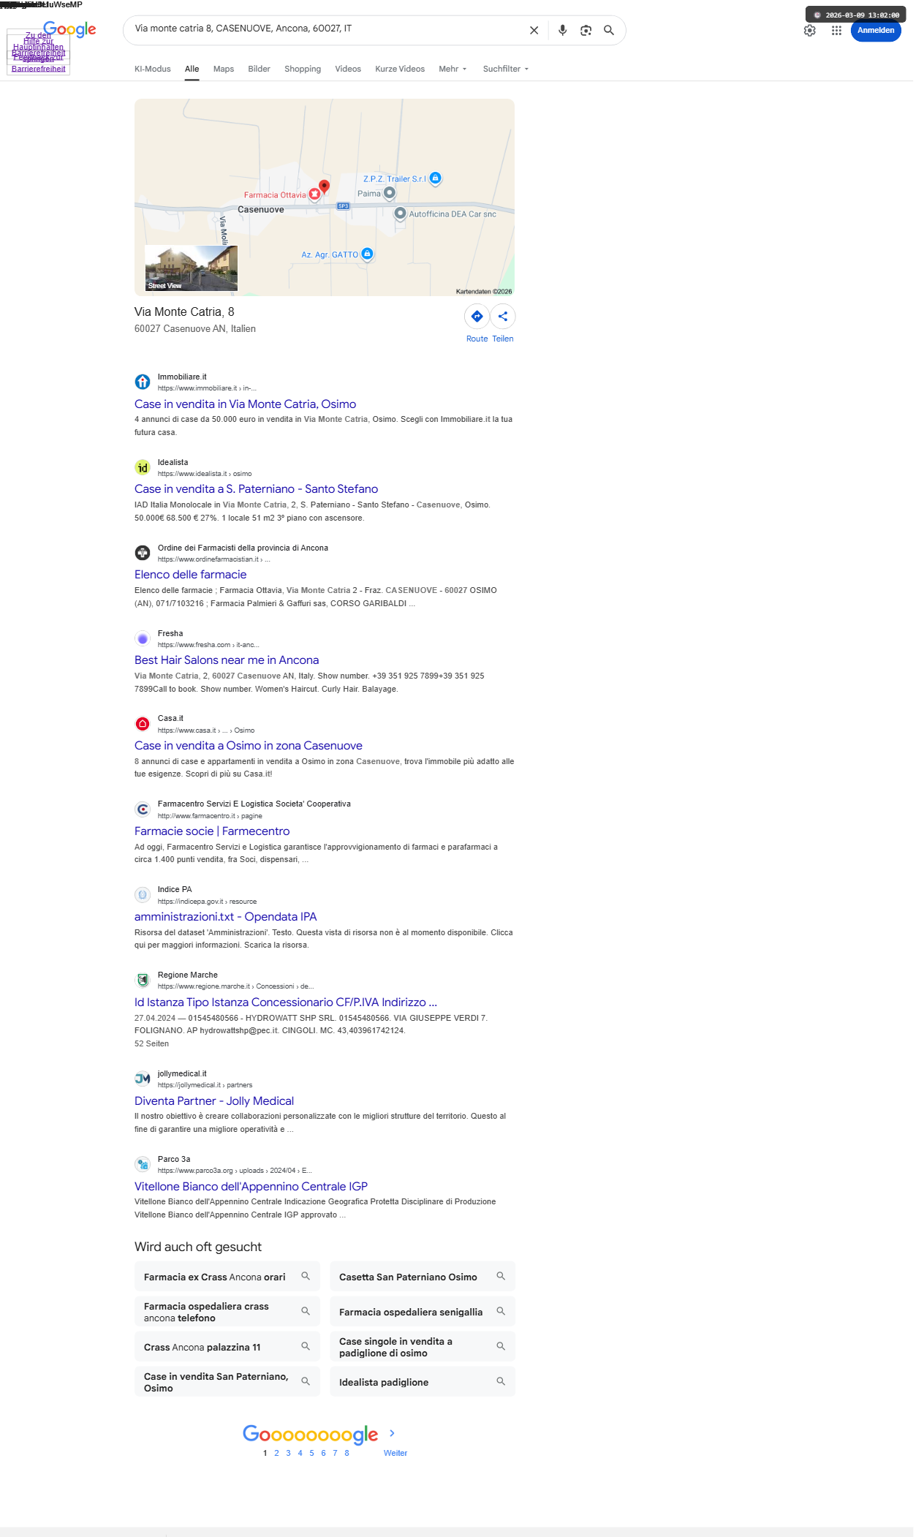Open Vitellone Bianco dell'Appennino Centrale IGP result
924x1537 pixels.
[251, 1186]
